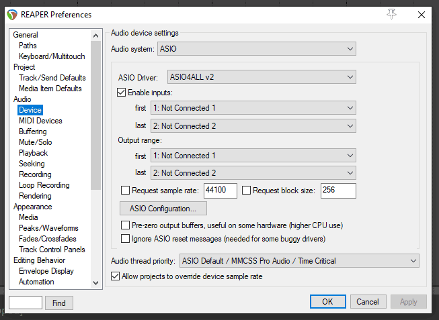The height and width of the screenshot is (320, 439).
Task: Open the Audio system dropdown
Action: click(256, 49)
